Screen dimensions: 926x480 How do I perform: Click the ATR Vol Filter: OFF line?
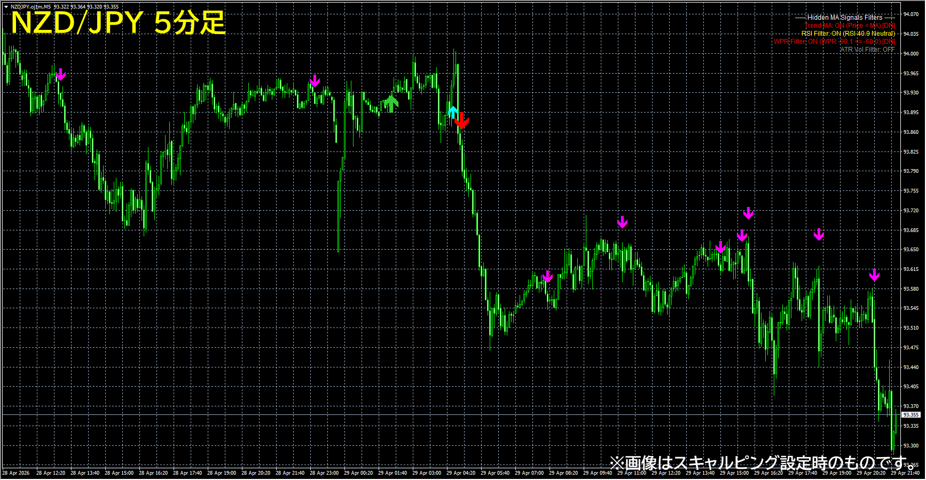(x=867, y=50)
